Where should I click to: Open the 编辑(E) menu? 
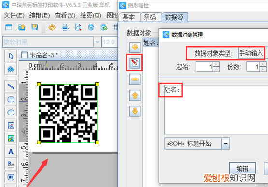[x=40, y=15]
